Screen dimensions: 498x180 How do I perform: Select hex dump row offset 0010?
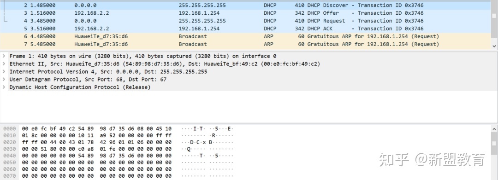pyautogui.click(x=118, y=135)
